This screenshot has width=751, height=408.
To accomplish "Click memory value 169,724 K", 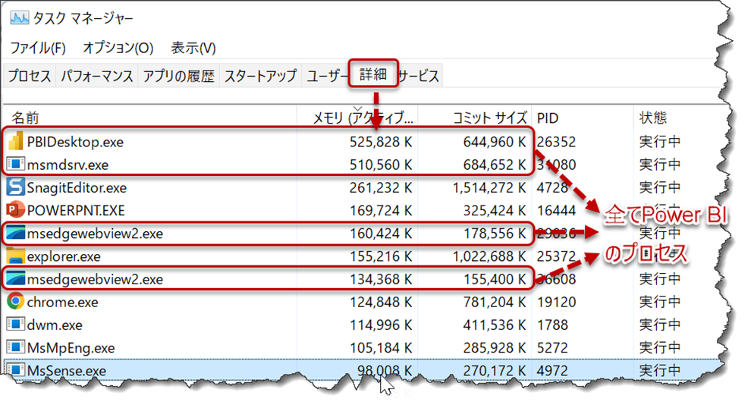I will coord(381,211).
